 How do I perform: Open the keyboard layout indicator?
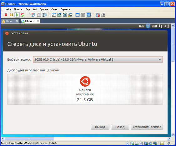point(154,26)
